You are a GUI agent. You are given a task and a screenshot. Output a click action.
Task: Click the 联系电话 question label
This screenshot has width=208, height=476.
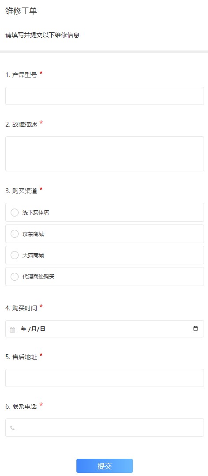pos(21,406)
